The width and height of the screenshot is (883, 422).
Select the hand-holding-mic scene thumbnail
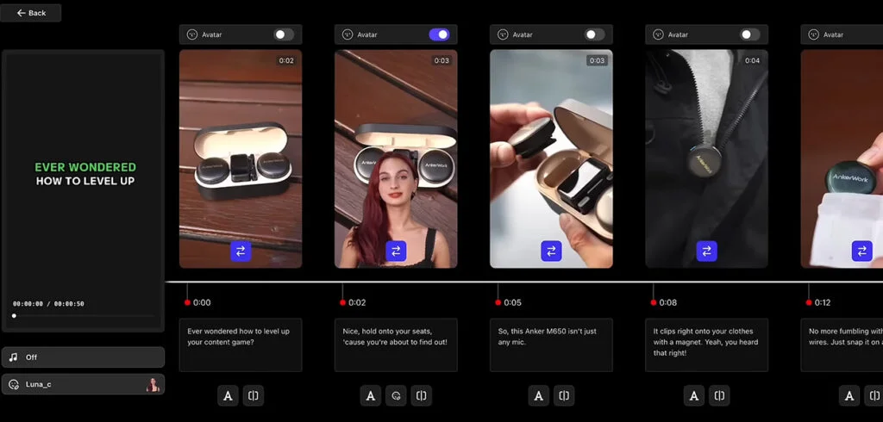tap(551, 158)
